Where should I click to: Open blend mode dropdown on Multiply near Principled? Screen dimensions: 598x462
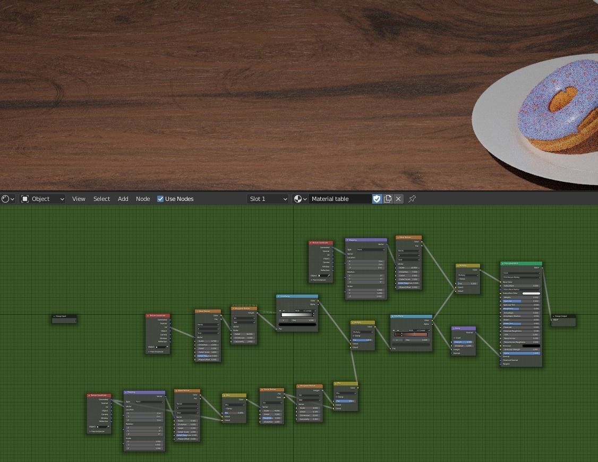point(467,275)
